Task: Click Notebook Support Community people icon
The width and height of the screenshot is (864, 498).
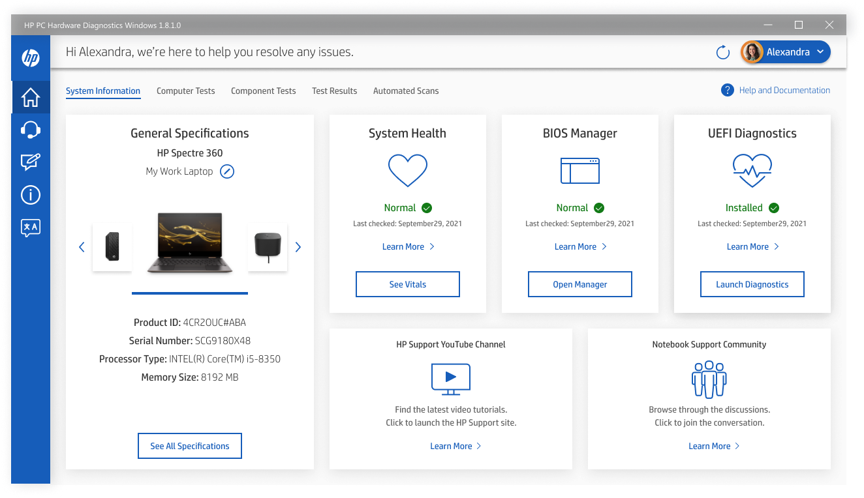Action: [709, 379]
